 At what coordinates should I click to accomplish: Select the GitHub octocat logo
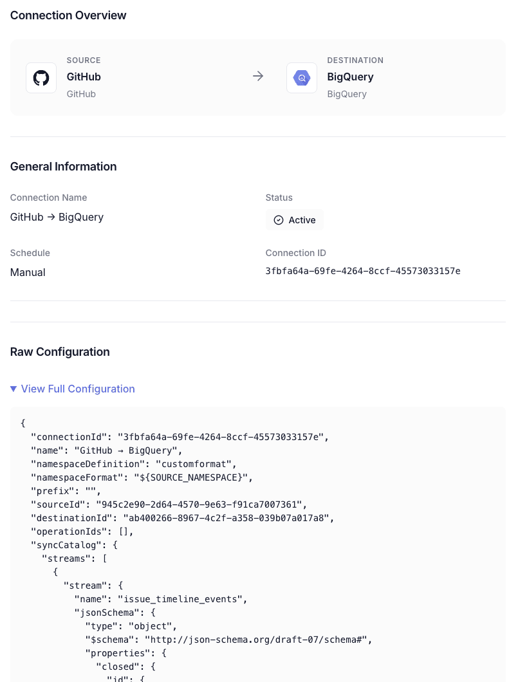pos(41,77)
